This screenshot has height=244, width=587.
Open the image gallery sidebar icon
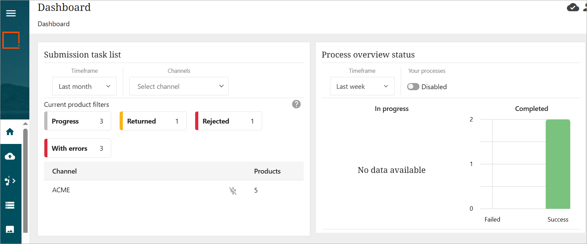click(10, 229)
